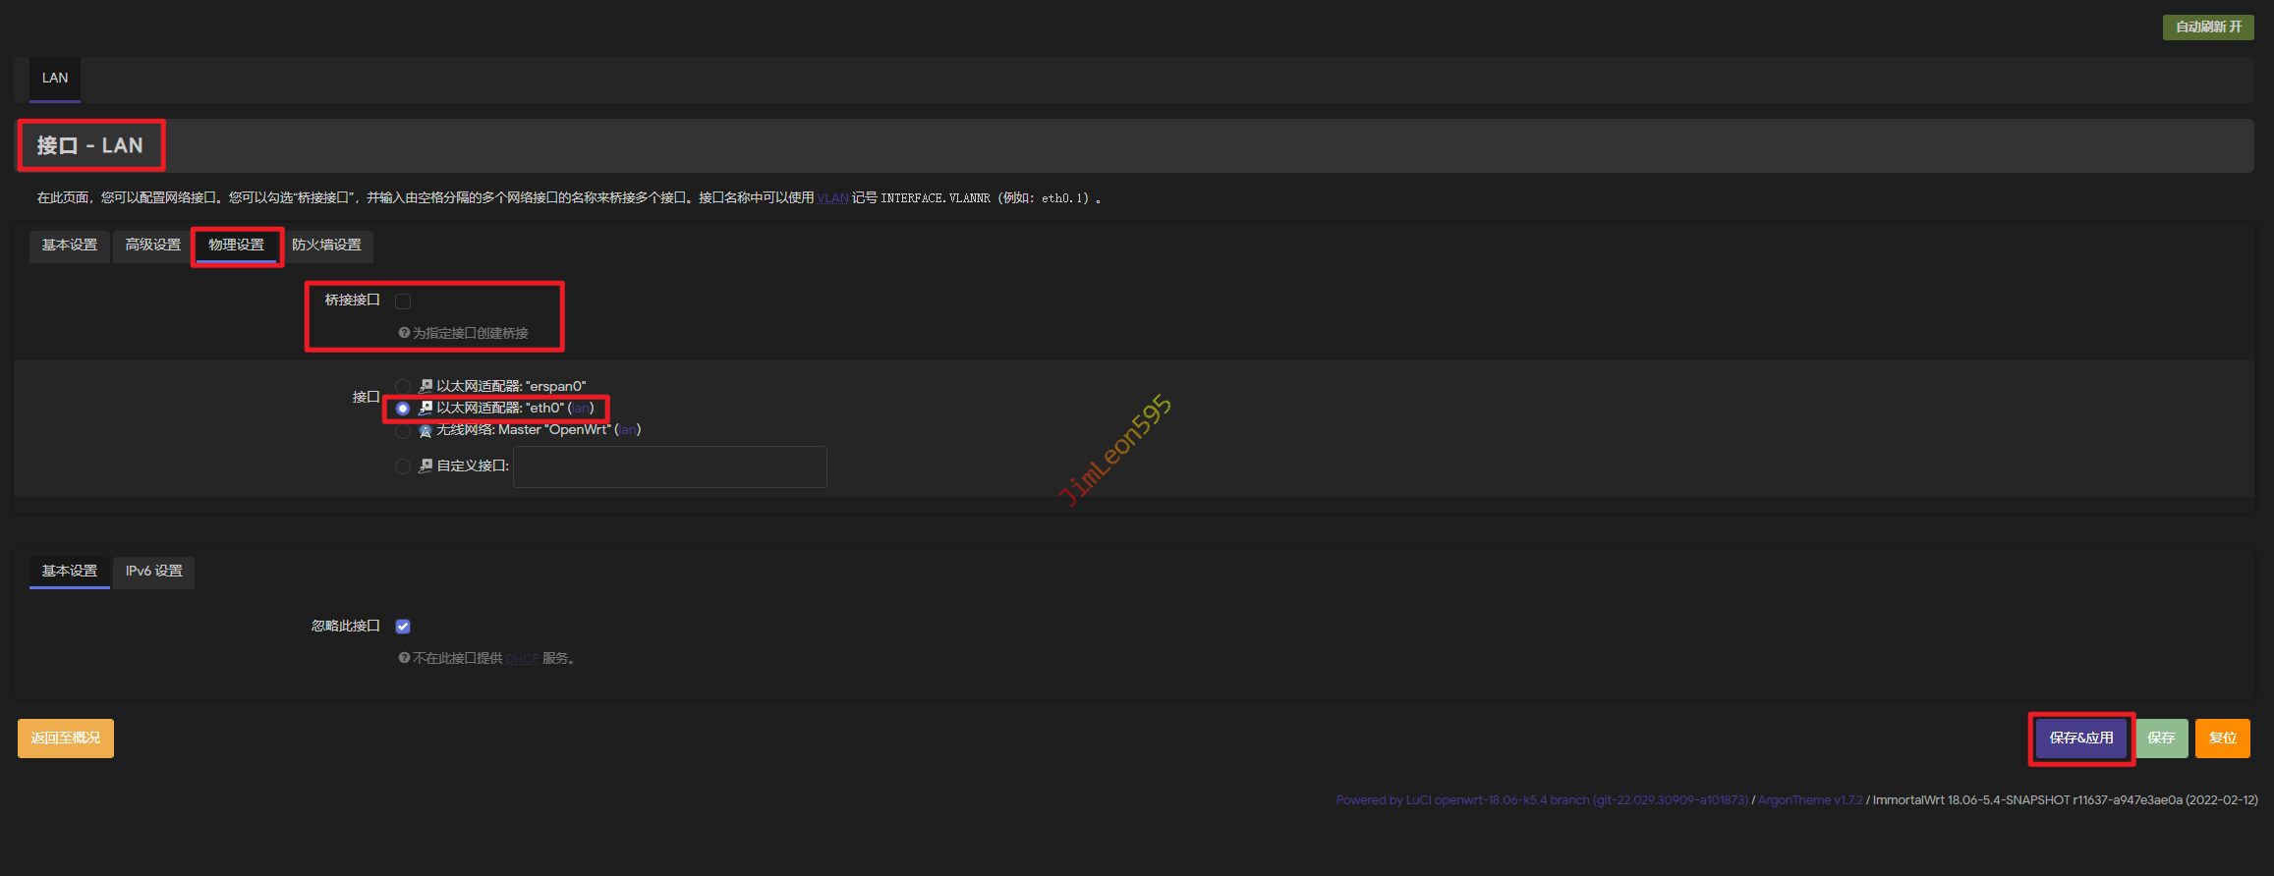This screenshot has height=876, width=2274.
Task: Click the OpenWrt wireless network icon
Action: (426, 430)
